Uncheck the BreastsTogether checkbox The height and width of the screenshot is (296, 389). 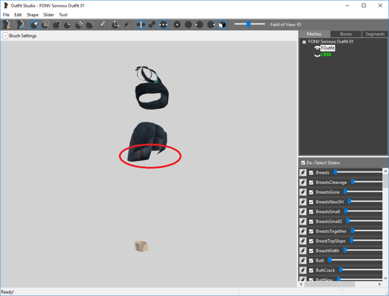[x=311, y=232]
